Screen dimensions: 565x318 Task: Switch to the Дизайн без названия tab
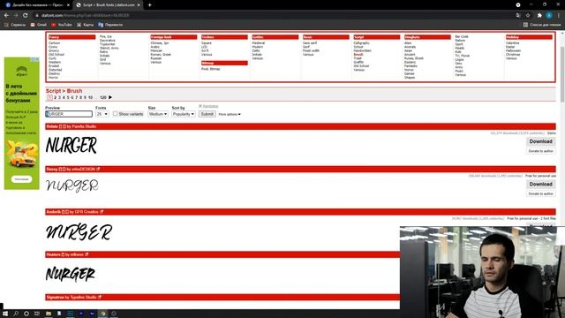tap(37, 5)
